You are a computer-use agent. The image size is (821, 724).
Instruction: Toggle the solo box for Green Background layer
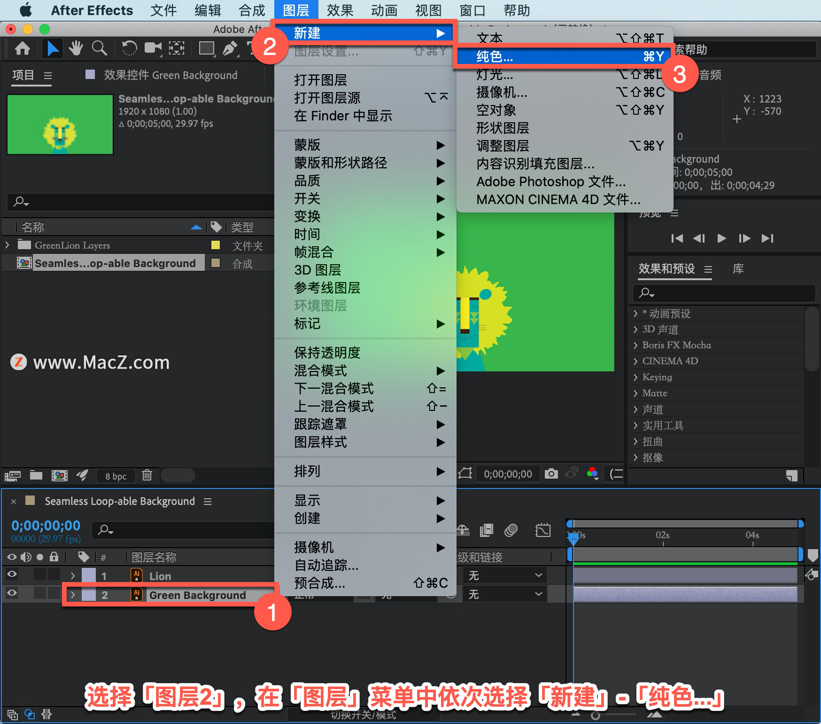pos(40,593)
